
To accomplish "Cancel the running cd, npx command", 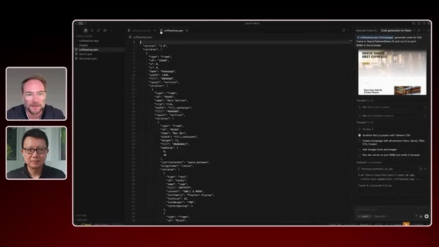I will [425, 169].
